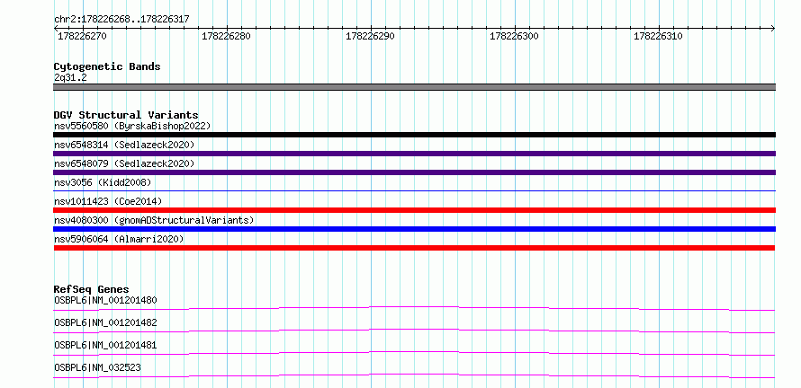Click the purple nsv6548079 variant bar
Image resolution: width=801 pixels, height=388 pixels.
point(414,172)
